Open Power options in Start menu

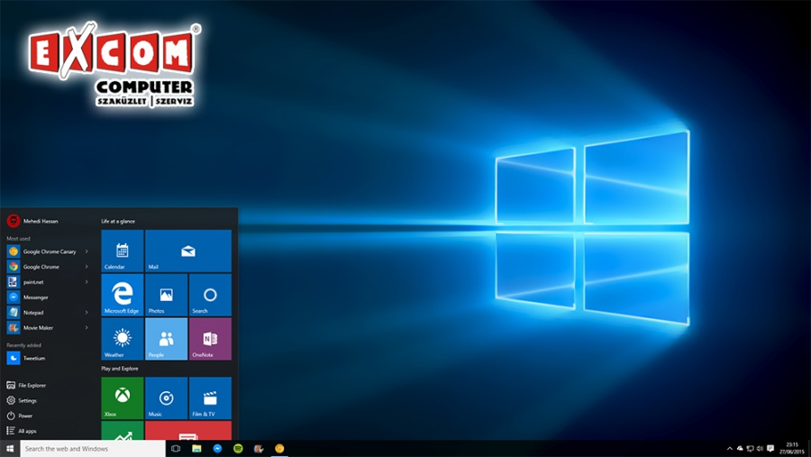click(20, 416)
